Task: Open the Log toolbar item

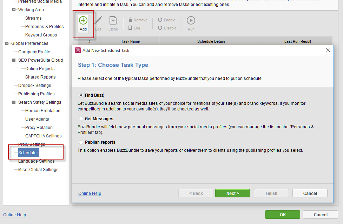Action: [134, 28]
